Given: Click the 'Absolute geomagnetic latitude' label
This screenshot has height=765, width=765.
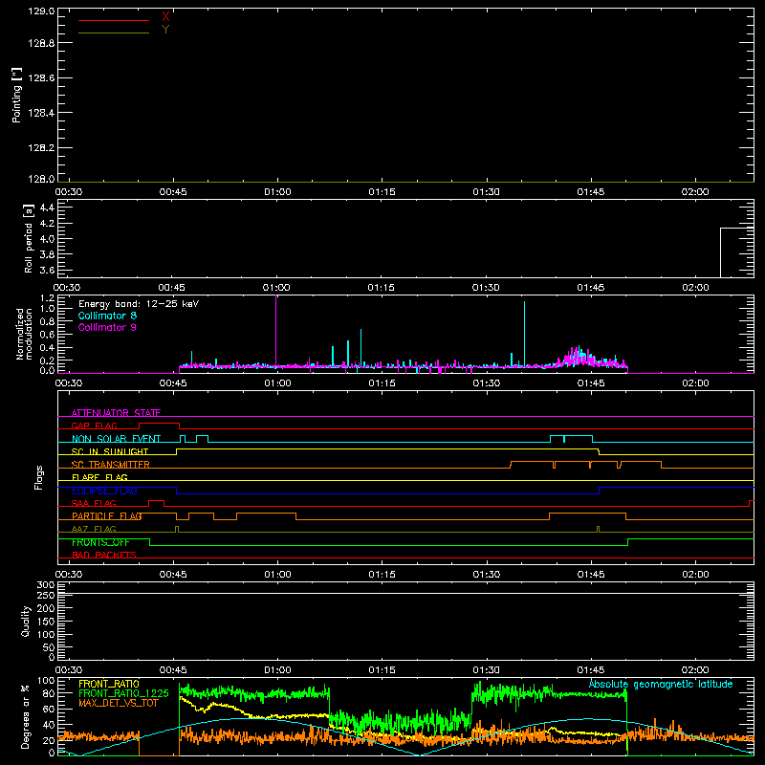Looking at the screenshot, I should [661, 684].
